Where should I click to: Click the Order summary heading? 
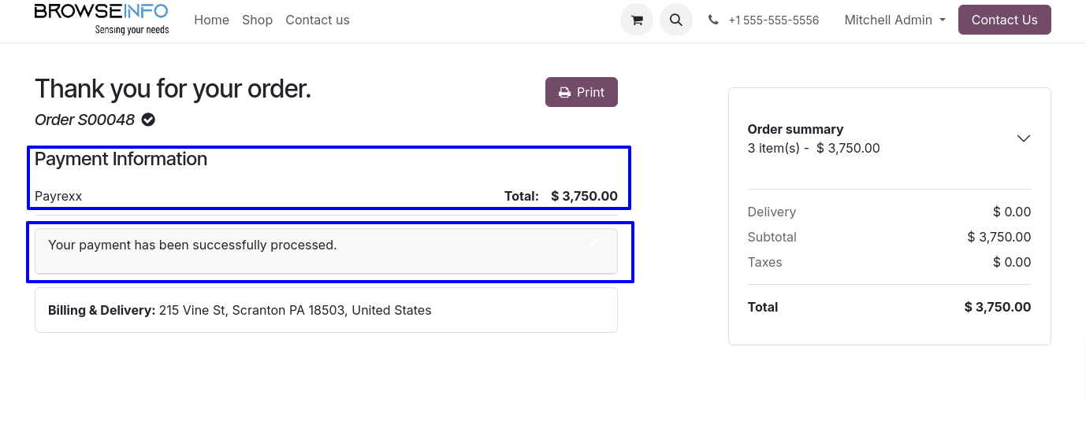pyautogui.click(x=795, y=129)
